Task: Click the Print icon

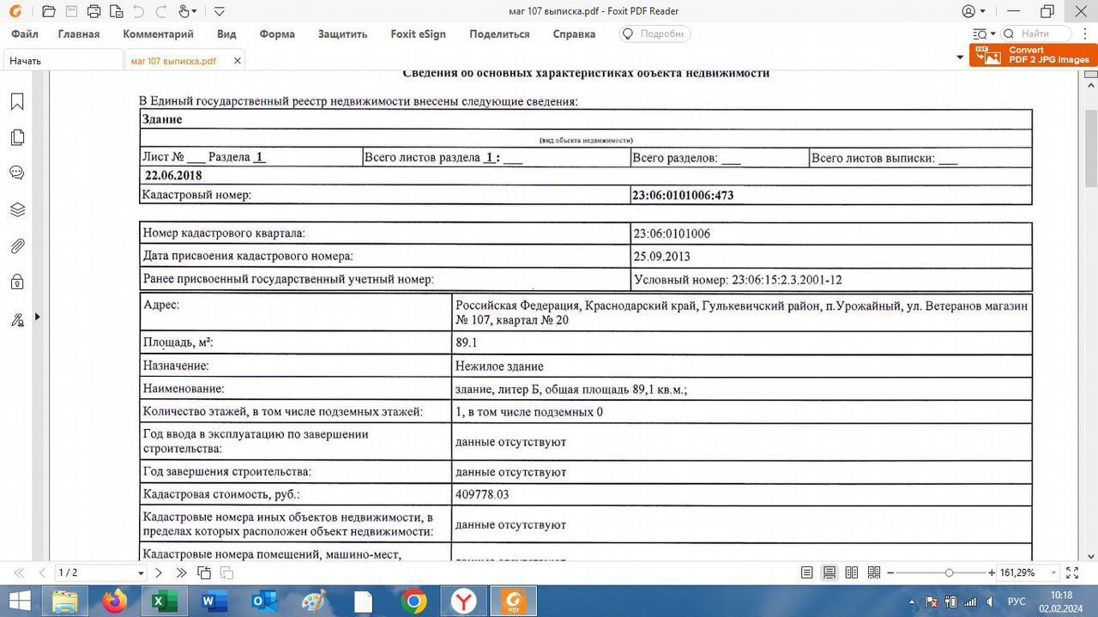Action: click(x=94, y=11)
